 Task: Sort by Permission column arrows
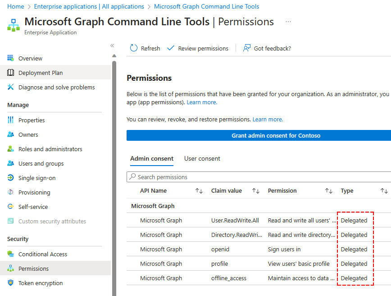[x=329, y=191]
